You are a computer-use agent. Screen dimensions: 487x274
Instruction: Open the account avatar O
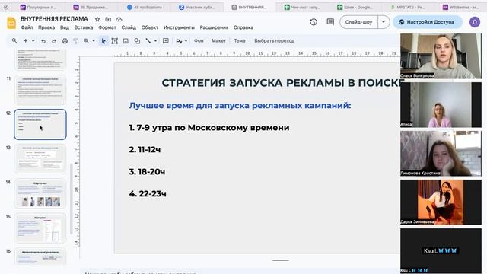(475, 22)
